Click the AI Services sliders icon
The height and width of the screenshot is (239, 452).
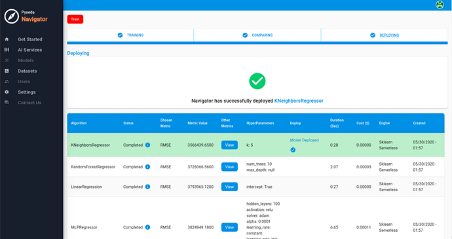[7, 50]
